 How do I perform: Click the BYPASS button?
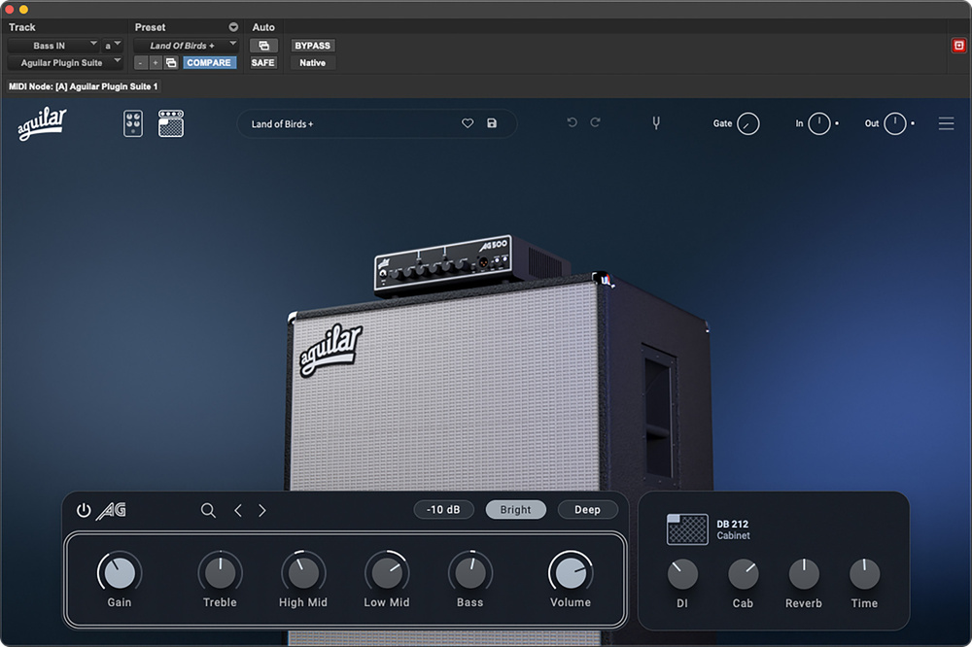pyautogui.click(x=312, y=45)
